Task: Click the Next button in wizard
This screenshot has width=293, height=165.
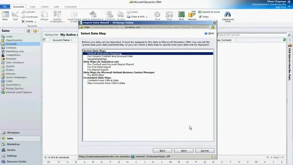Action: [x=184, y=151]
